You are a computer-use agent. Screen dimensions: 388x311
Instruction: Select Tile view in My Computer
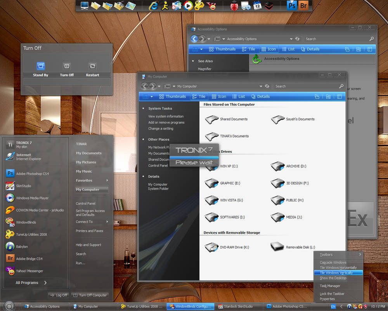tap(199, 96)
